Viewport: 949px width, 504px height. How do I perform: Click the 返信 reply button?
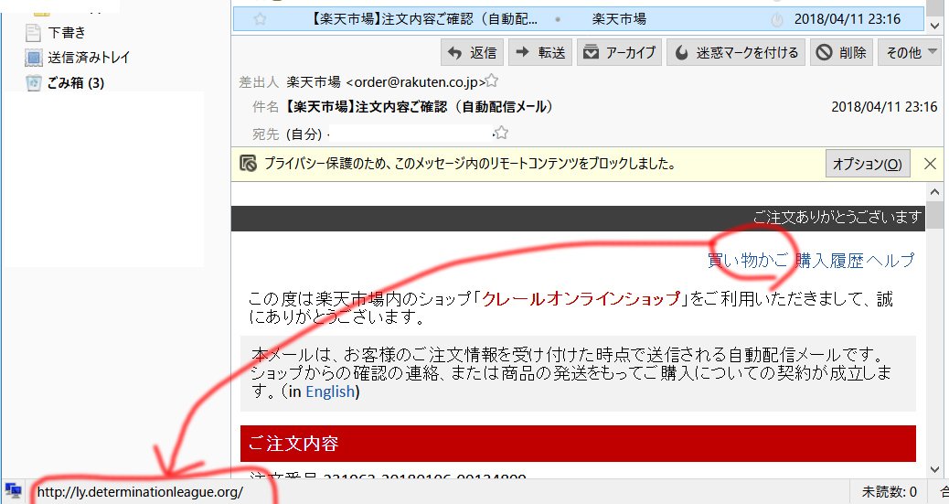(472, 53)
